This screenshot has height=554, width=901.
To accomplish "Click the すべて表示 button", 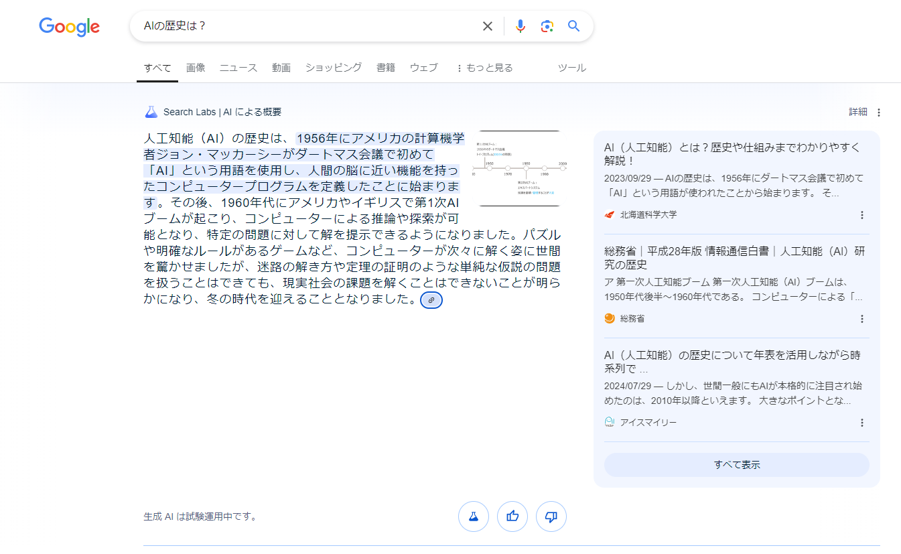I will (x=737, y=465).
